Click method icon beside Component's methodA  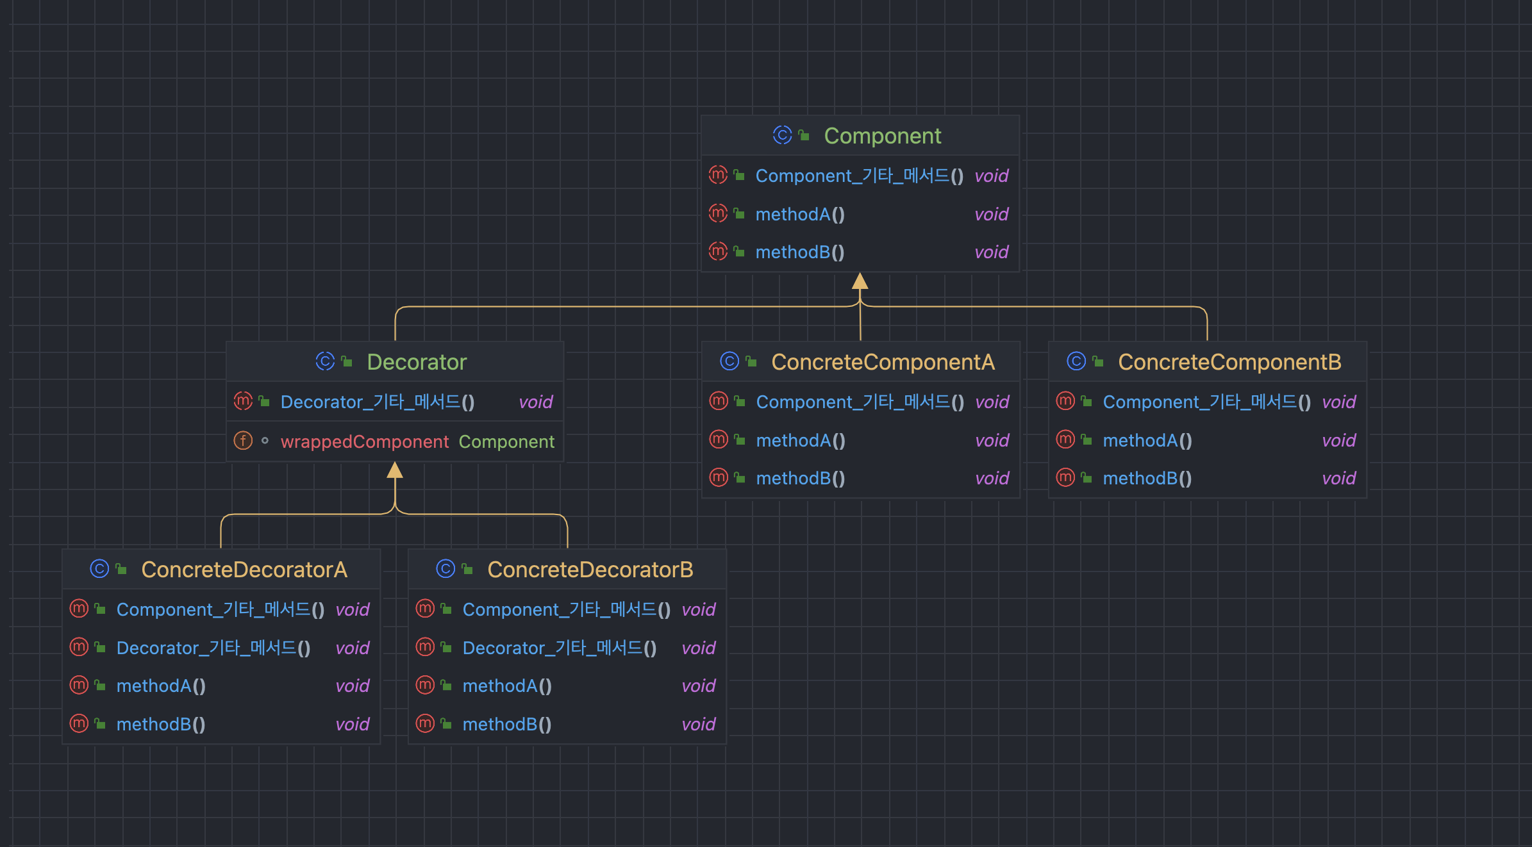coord(718,213)
